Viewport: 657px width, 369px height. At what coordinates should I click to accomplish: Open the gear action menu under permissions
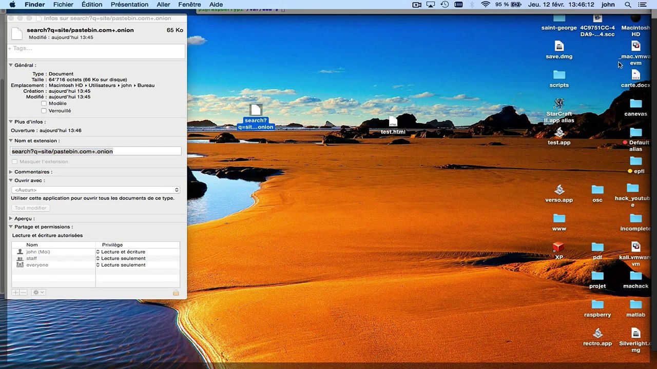click(38, 292)
